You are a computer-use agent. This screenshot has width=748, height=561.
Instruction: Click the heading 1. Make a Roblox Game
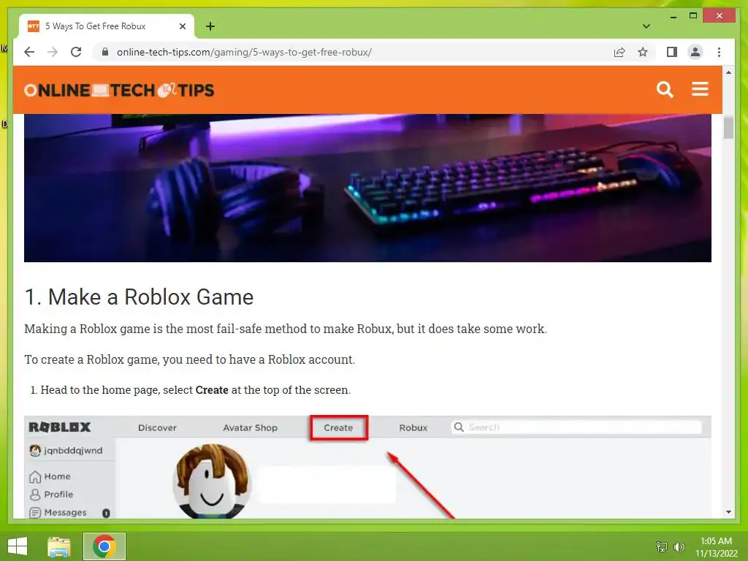139,297
